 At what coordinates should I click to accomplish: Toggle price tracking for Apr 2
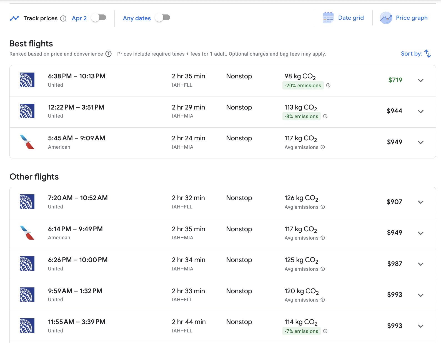click(x=99, y=18)
